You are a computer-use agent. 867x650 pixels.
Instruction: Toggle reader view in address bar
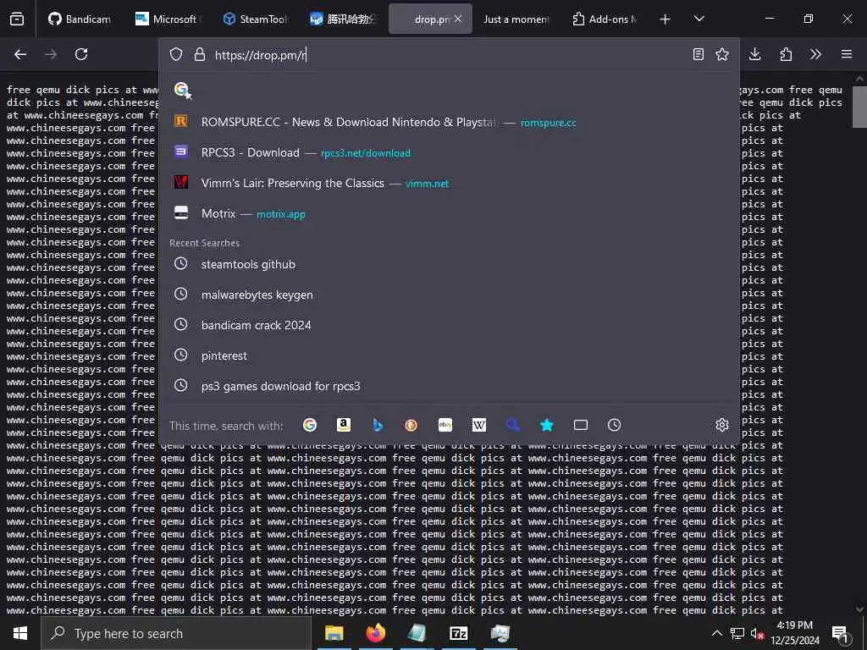coord(699,54)
